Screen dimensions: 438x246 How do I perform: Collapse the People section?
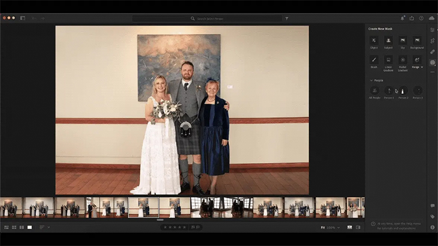[x=371, y=80]
